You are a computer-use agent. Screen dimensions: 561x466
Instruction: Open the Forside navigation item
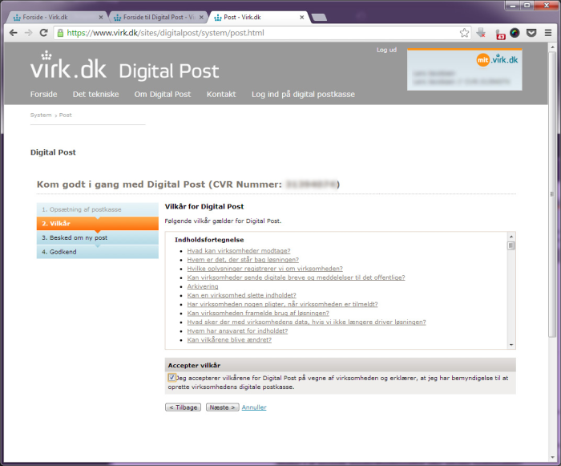[x=43, y=94]
